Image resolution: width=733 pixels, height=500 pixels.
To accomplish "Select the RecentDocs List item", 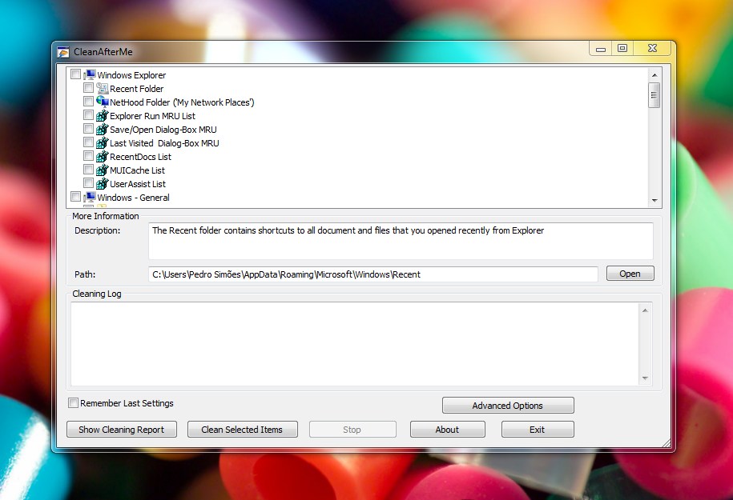I will [x=140, y=157].
